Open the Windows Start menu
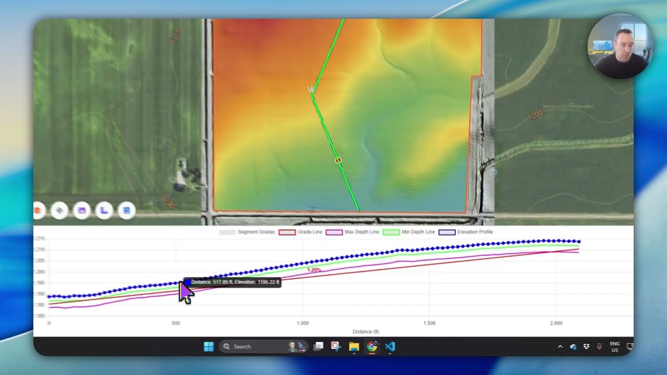 [x=209, y=346]
